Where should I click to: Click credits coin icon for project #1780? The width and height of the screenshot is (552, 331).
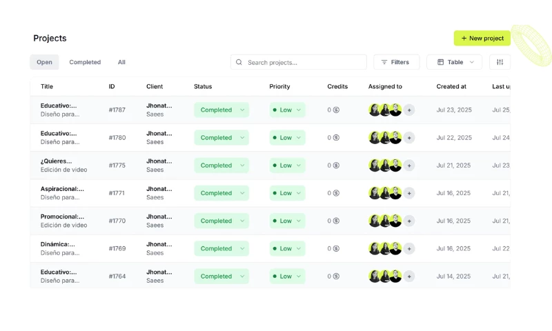[336, 138]
